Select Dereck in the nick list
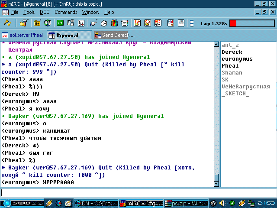Viewport: 277px width, 208px height. click(232, 52)
